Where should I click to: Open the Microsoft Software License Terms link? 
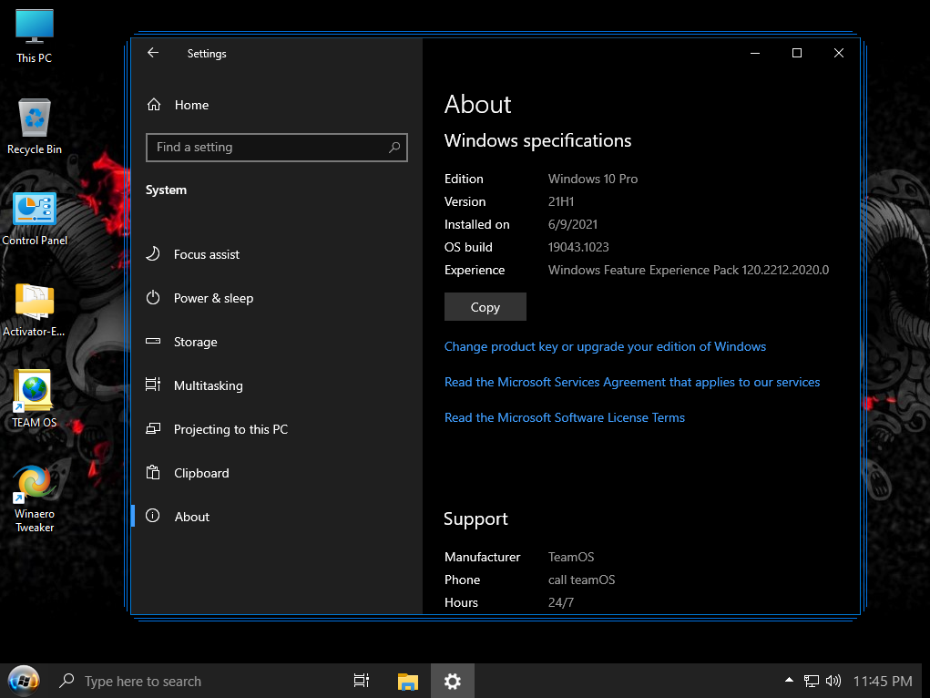(x=565, y=418)
